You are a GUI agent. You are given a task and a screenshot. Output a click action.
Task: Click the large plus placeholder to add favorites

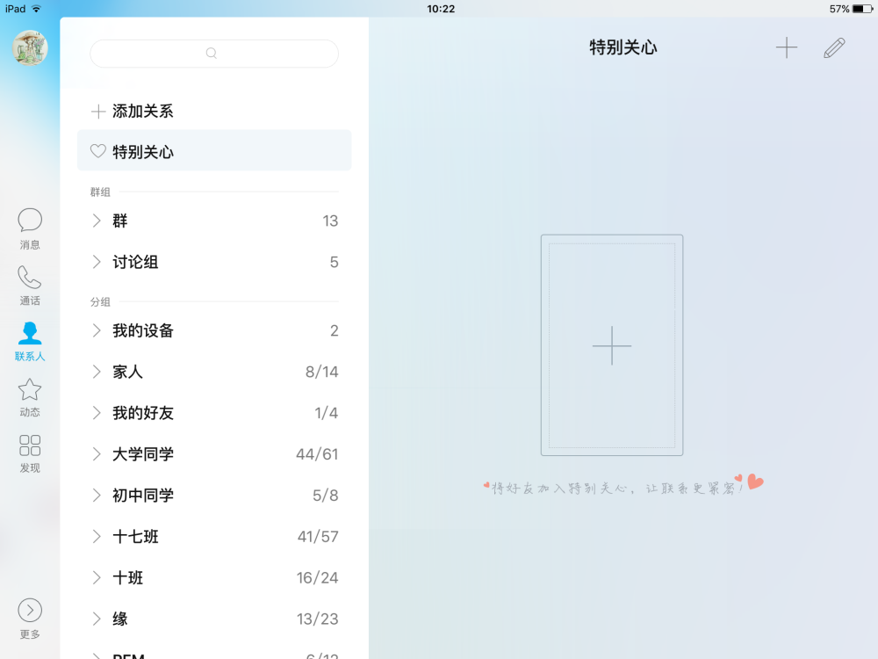[611, 346]
